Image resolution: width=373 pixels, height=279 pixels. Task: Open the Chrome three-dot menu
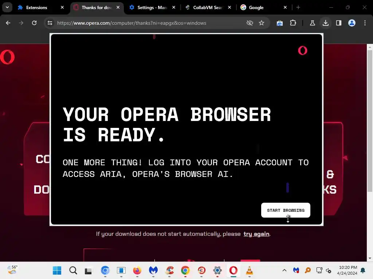point(365,23)
